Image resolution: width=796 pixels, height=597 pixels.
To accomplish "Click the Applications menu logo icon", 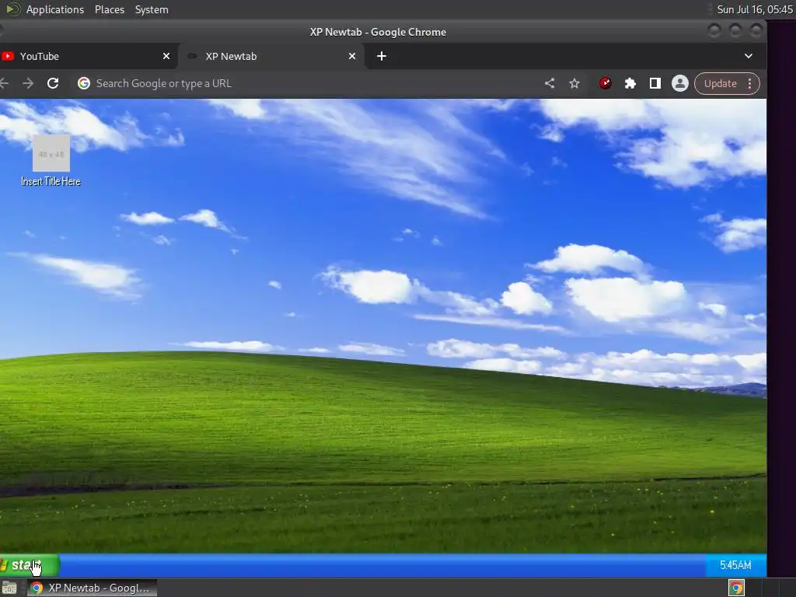I will [12, 9].
